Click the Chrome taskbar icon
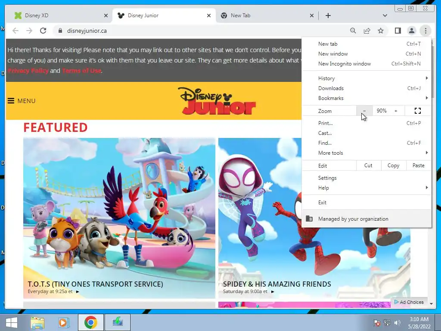The height and width of the screenshot is (331, 441). click(x=90, y=322)
